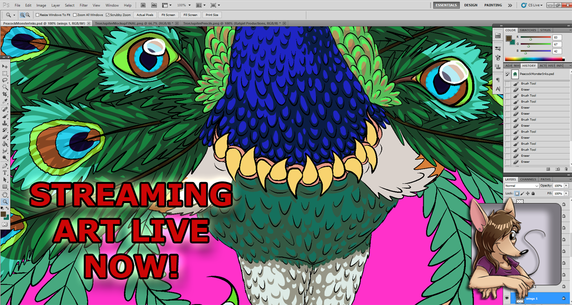Select the Crop tool

(x=5, y=94)
